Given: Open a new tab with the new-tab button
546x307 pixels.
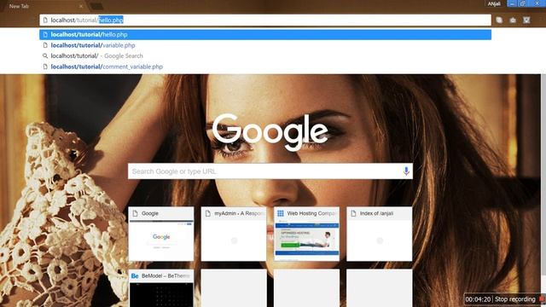Looking at the screenshot, I should click(x=96, y=6).
